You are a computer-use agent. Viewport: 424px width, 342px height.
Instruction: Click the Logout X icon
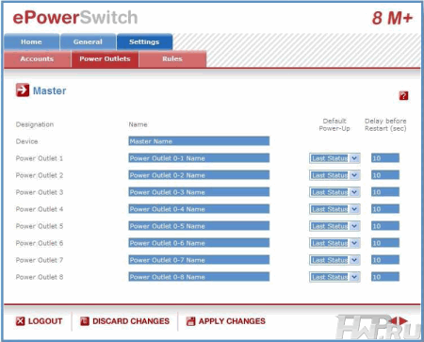tap(20, 321)
